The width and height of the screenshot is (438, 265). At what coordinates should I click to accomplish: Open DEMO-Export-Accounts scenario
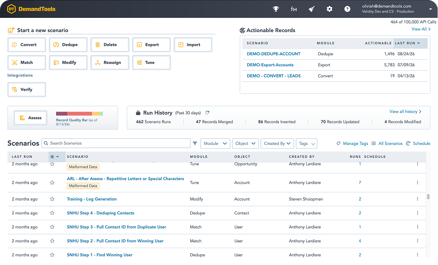tap(270, 64)
